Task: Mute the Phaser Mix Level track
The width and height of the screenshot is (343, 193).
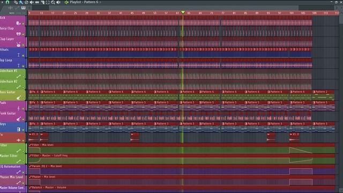Action: point(23,183)
